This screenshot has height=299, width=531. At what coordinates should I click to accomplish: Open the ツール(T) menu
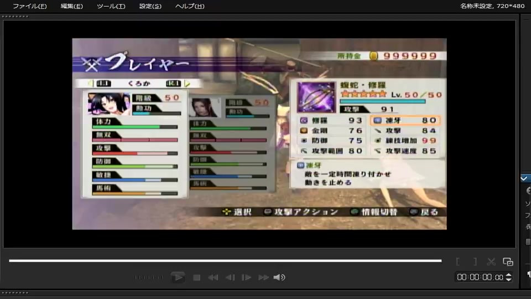tap(111, 6)
